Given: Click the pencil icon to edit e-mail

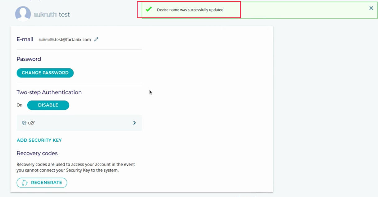Looking at the screenshot, I should (x=96, y=39).
